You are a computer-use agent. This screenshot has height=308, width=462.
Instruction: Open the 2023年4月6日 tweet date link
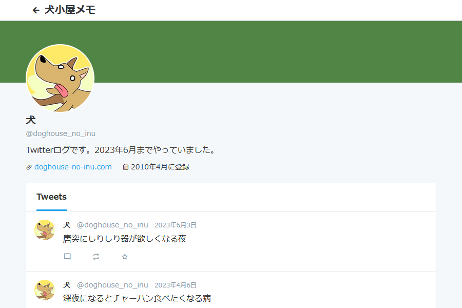coord(176,285)
